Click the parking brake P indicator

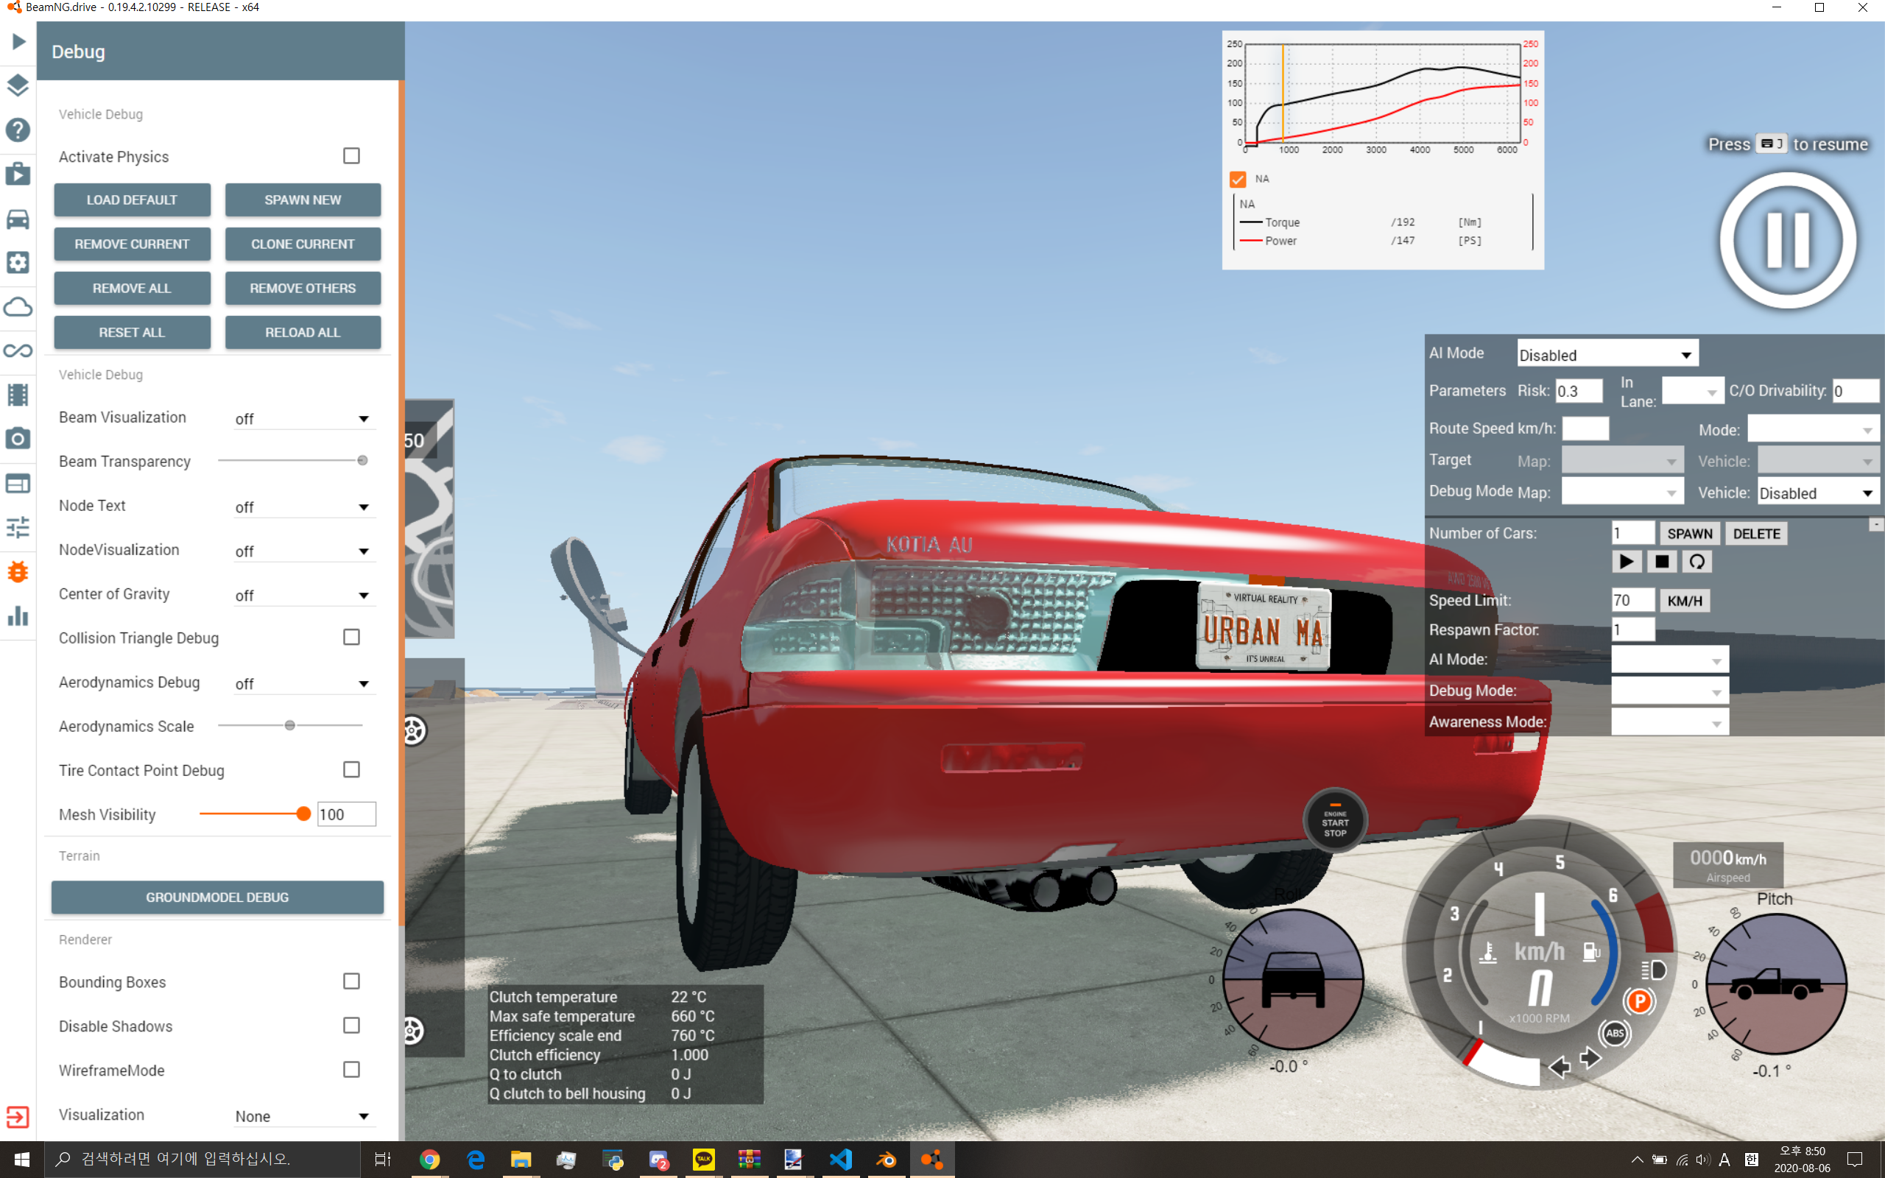tap(1640, 1001)
